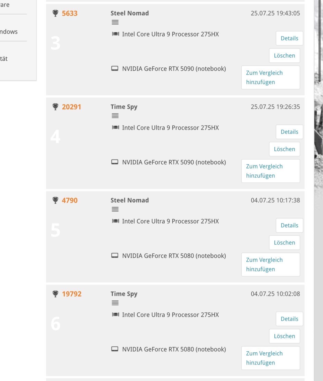Add the 4790 result to comparison

(271, 264)
